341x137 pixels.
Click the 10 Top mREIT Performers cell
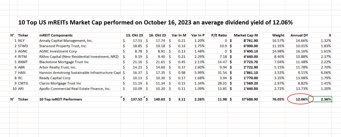61,99
